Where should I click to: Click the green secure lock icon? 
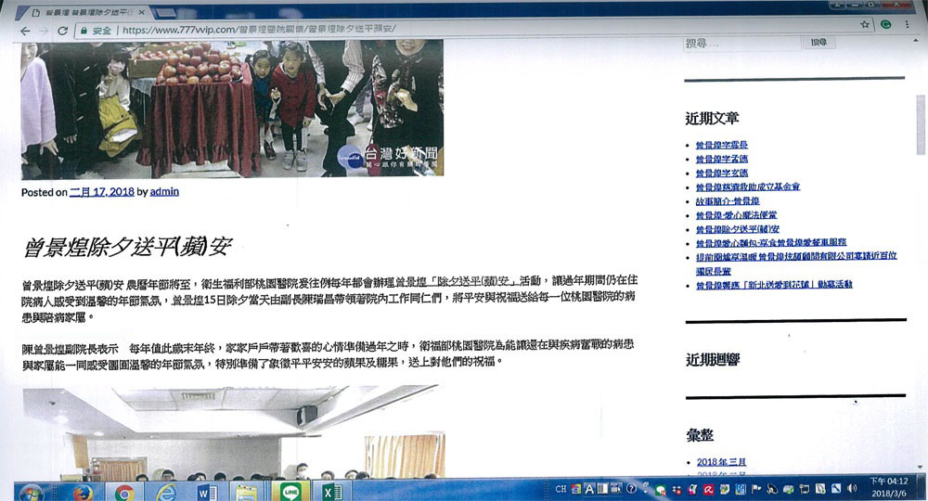point(84,30)
